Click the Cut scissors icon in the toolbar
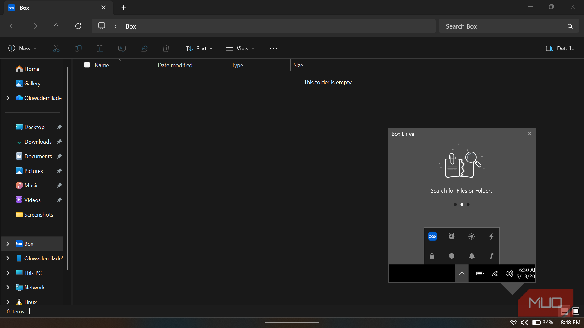 coord(56,48)
